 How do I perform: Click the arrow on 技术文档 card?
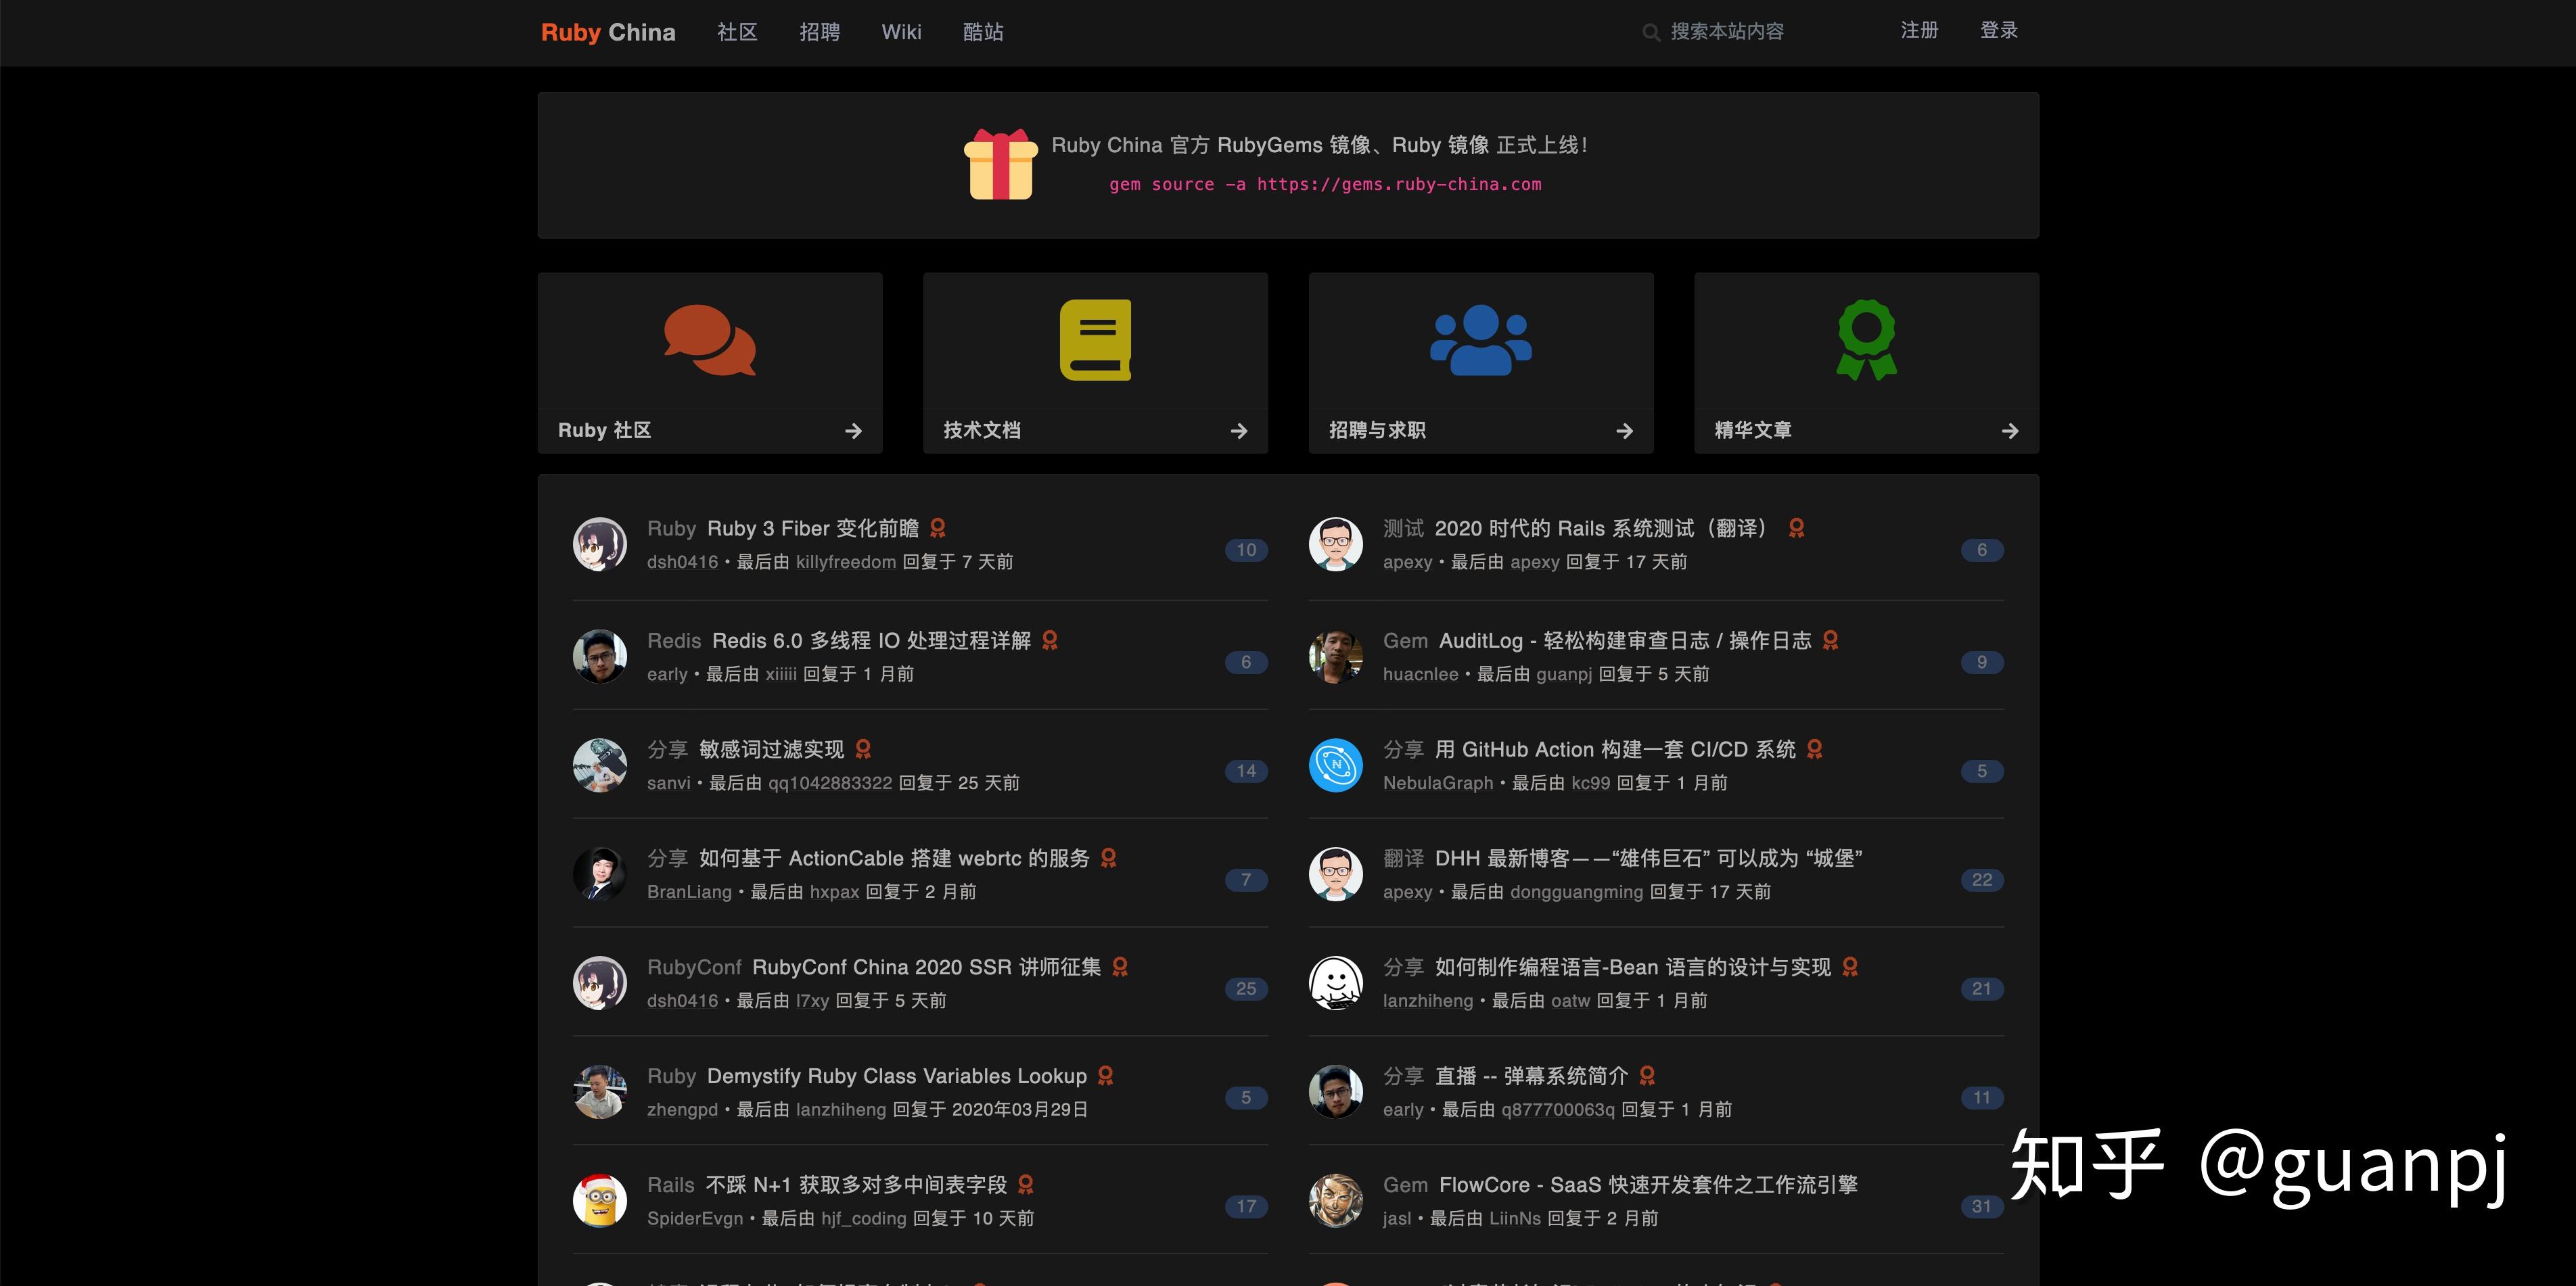click(1238, 431)
